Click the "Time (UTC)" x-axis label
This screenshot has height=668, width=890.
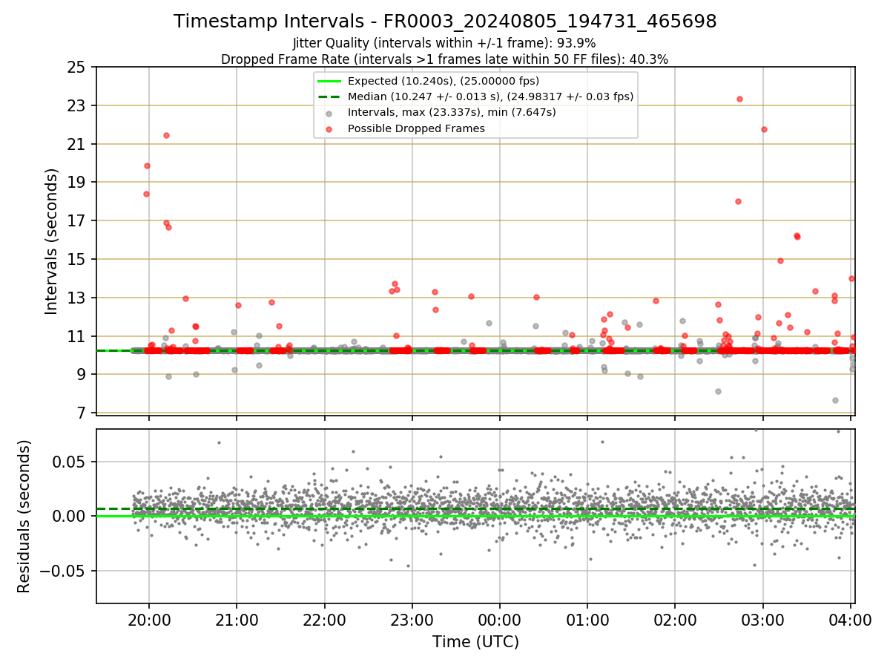click(475, 642)
